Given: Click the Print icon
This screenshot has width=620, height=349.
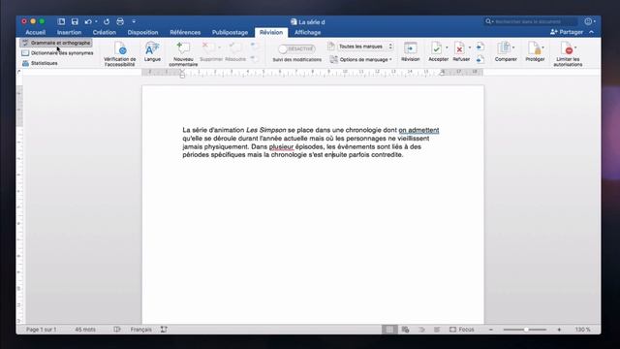Looking at the screenshot, I should click(x=120, y=21).
